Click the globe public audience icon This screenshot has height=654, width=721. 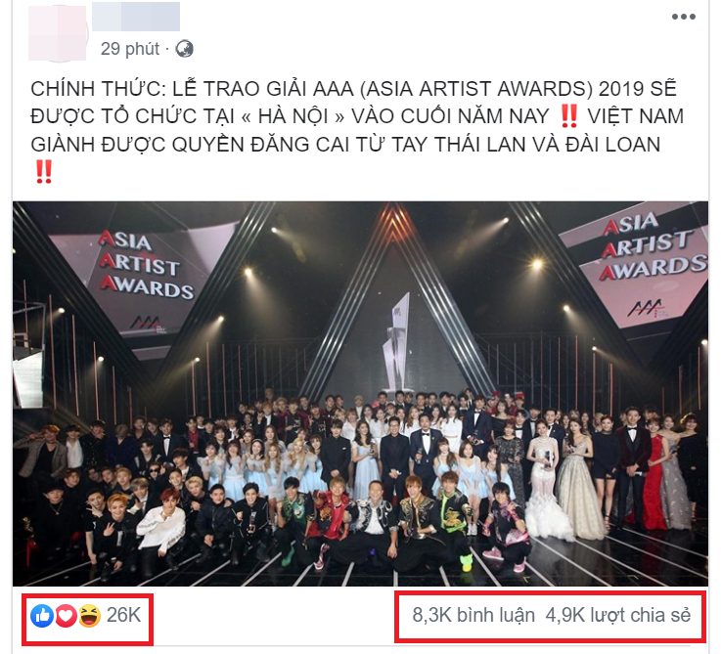point(185,49)
